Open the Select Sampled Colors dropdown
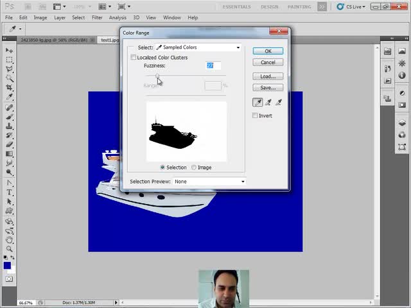This screenshot has width=411, height=308. [x=198, y=47]
